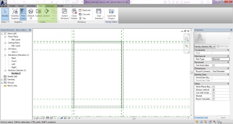Click Switch Windows in quick access toolbar

[x=77, y=2]
